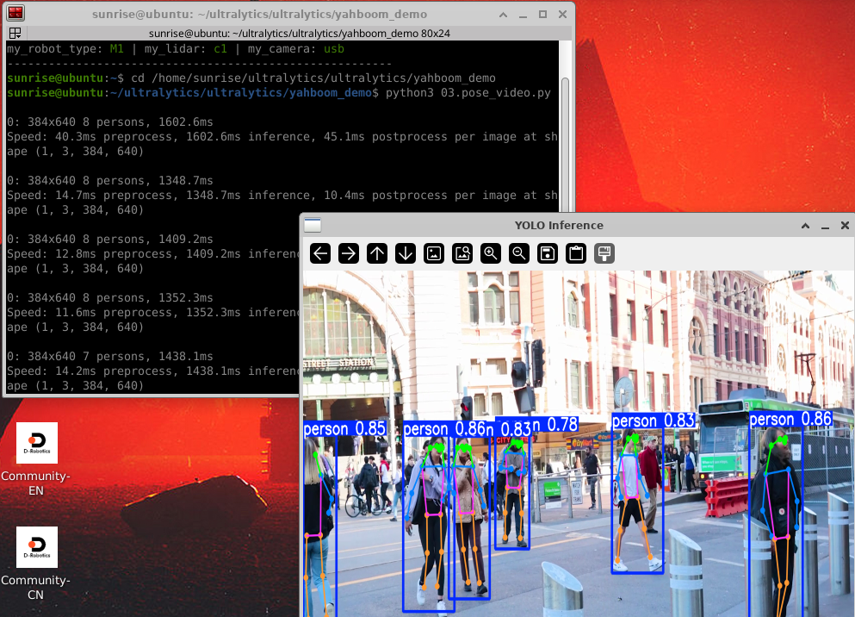Minimize the YOLO Inference window
The width and height of the screenshot is (855, 617).
click(x=825, y=225)
